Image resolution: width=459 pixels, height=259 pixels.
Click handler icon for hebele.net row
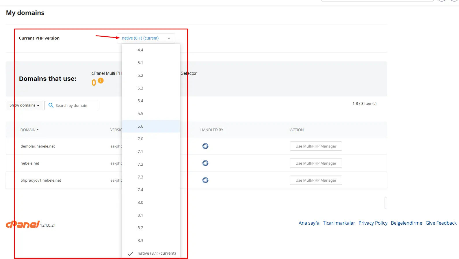[x=205, y=163]
